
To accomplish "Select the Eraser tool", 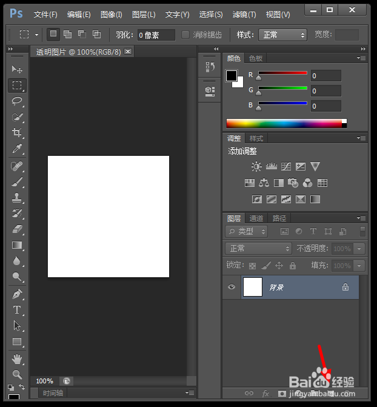I will [17, 229].
